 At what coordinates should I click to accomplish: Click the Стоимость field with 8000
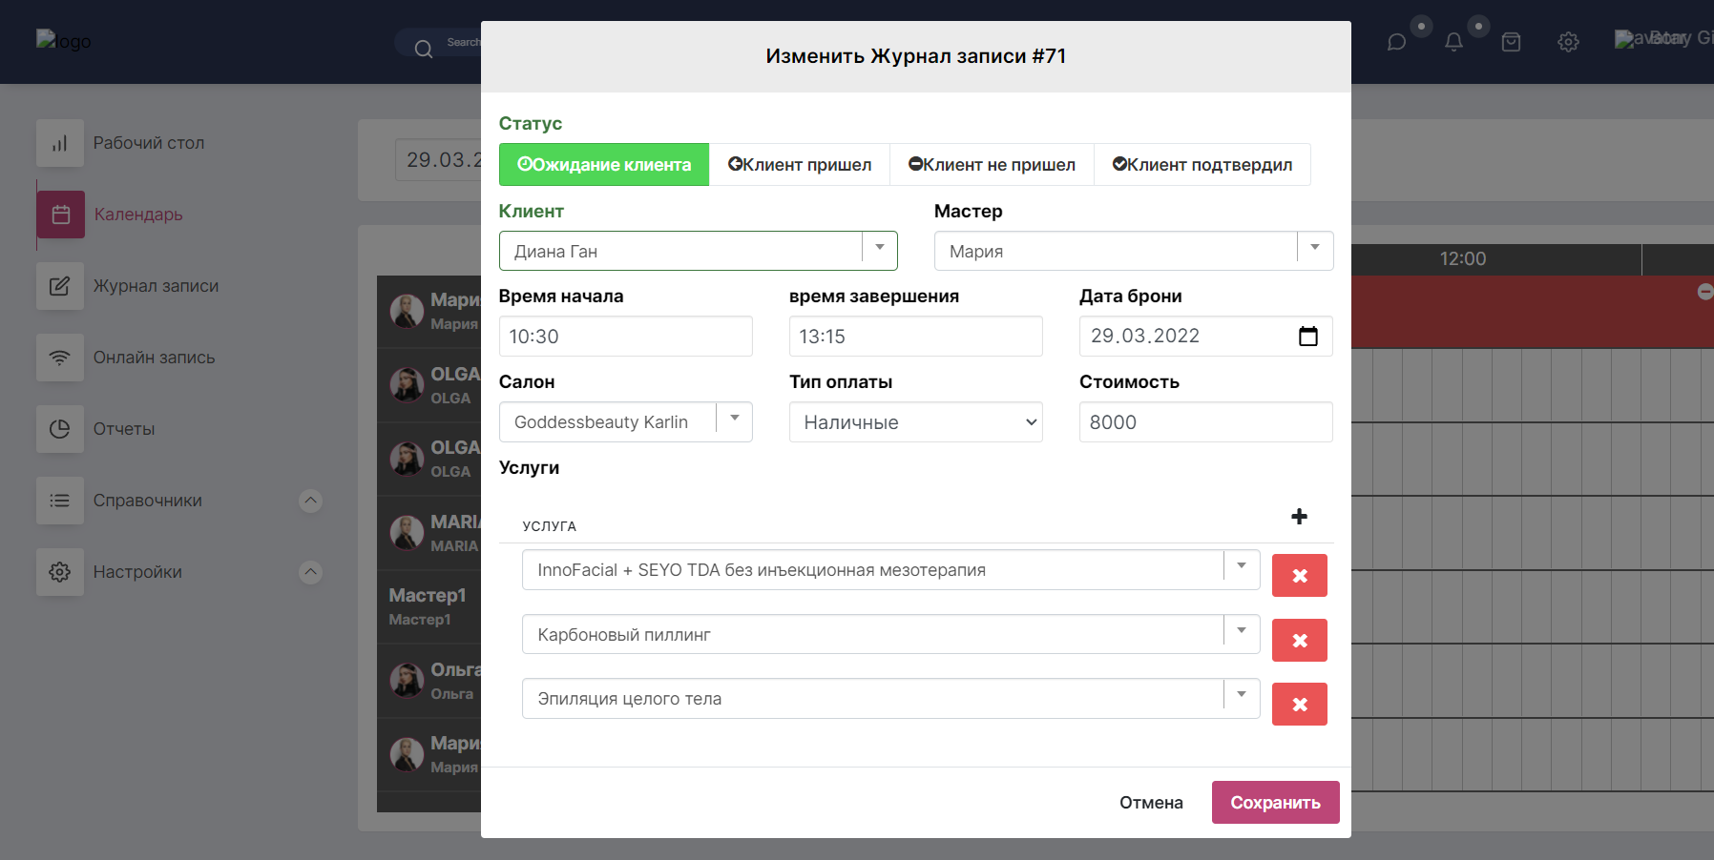click(x=1205, y=422)
